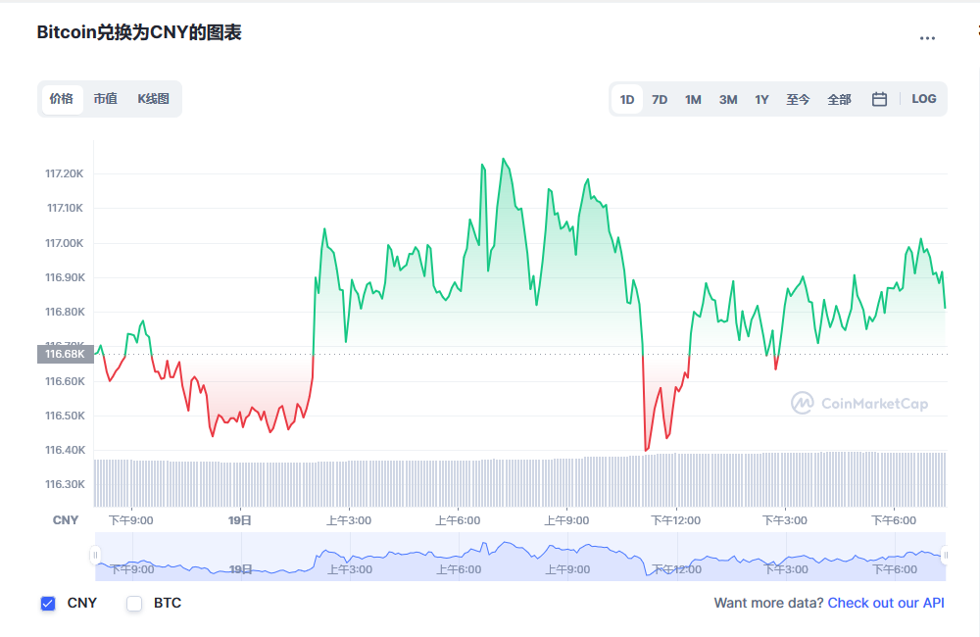Select the 3M time range
This screenshot has width=980, height=637.
click(728, 99)
